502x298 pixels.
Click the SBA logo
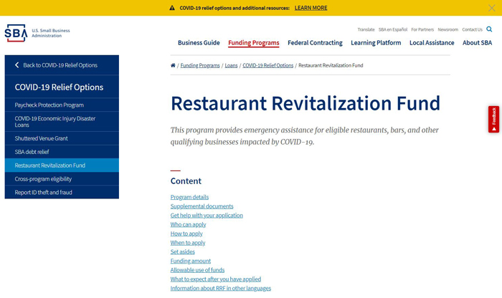coord(16,33)
